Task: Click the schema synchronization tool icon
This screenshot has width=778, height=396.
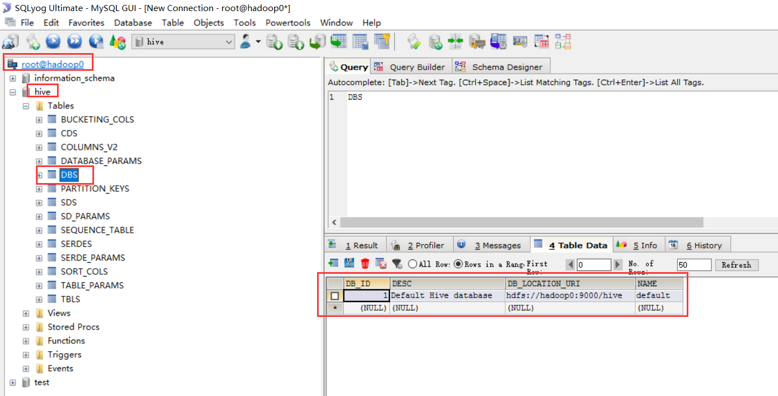Action: 455,41
